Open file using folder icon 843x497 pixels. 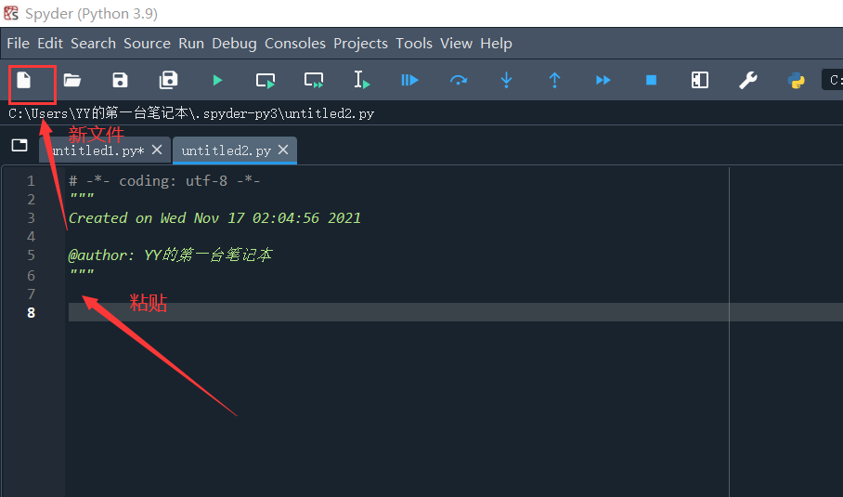[72, 80]
